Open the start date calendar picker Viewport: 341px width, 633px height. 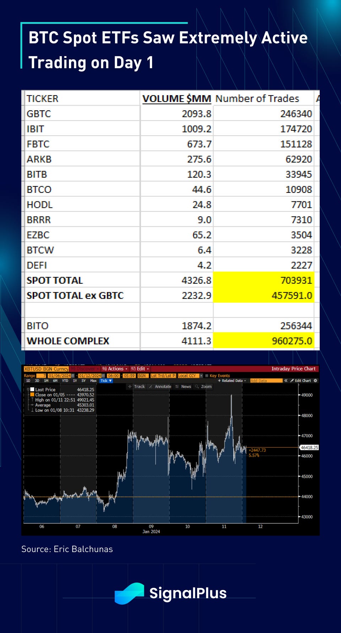coord(73,375)
